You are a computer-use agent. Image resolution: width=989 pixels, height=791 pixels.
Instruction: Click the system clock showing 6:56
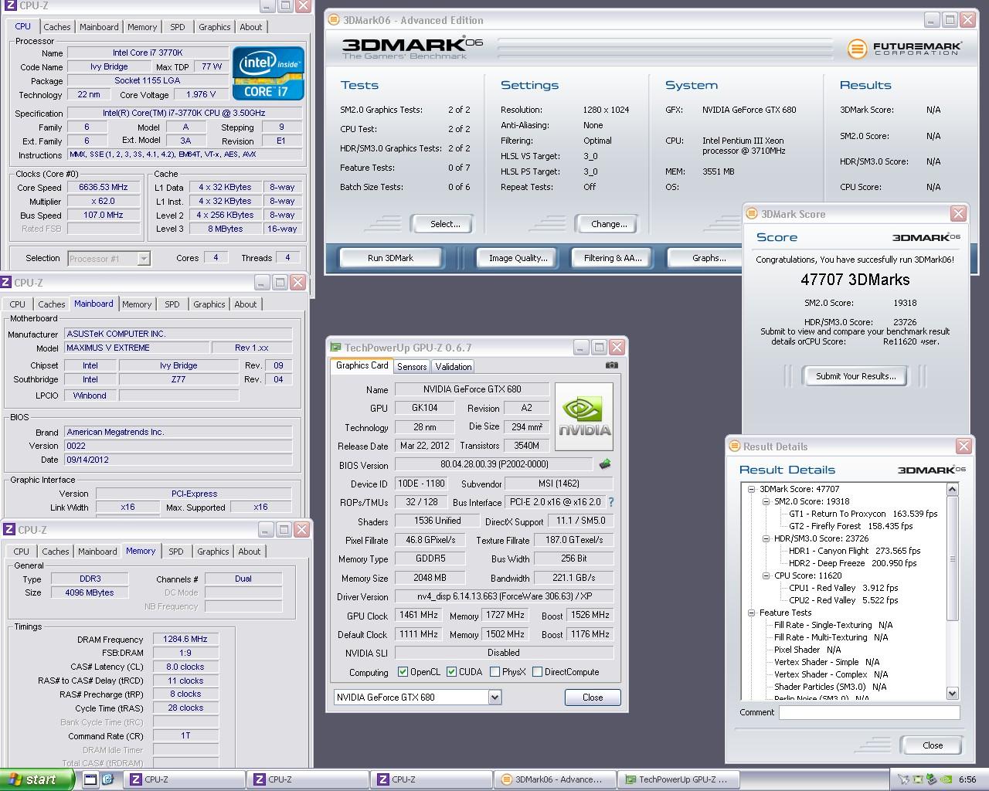click(967, 779)
